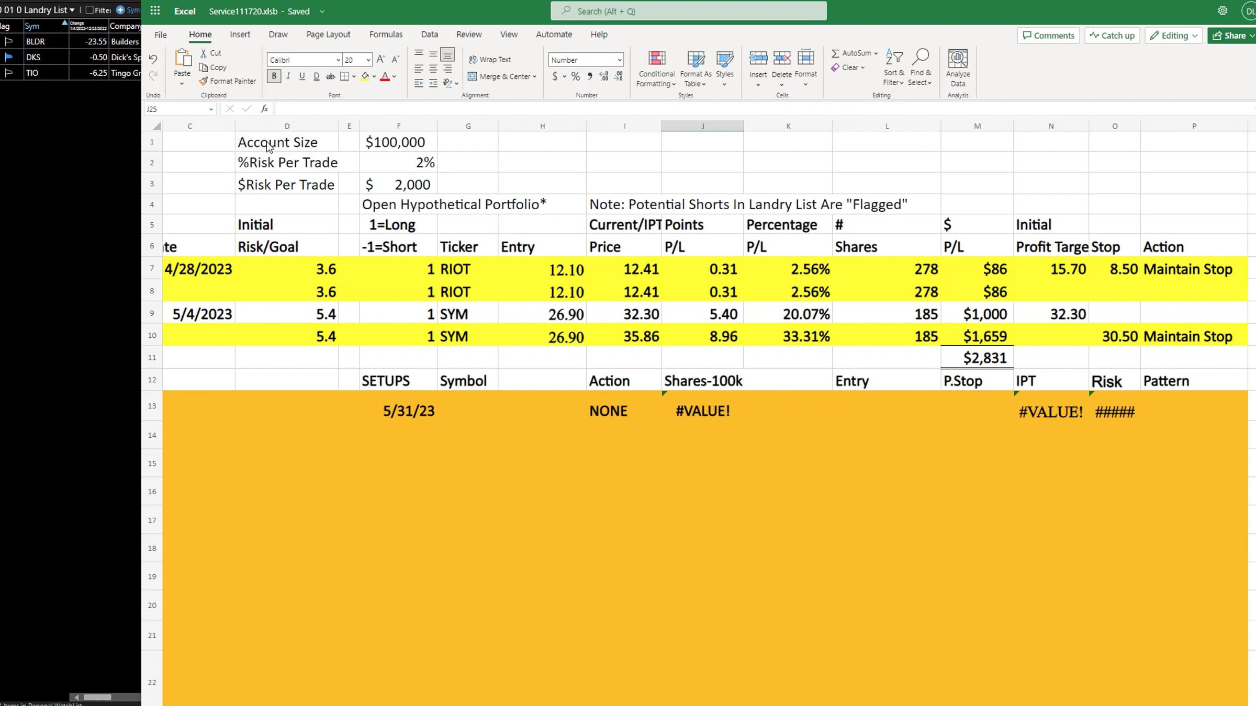The width and height of the screenshot is (1256, 706).
Task: Increase decimal places
Action: 604,76
